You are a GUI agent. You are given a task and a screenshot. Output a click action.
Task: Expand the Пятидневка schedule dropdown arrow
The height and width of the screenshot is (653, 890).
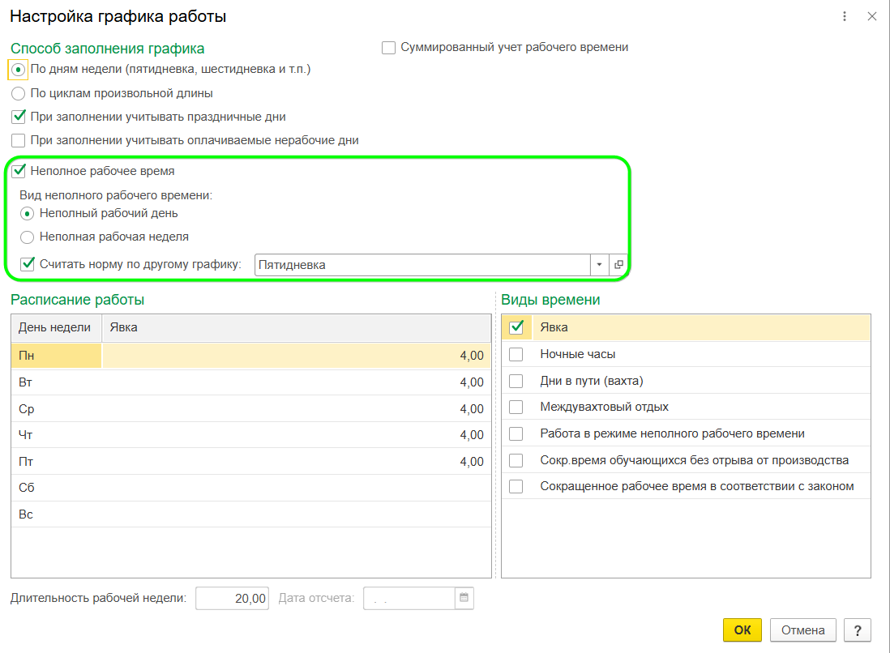click(x=600, y=264)
